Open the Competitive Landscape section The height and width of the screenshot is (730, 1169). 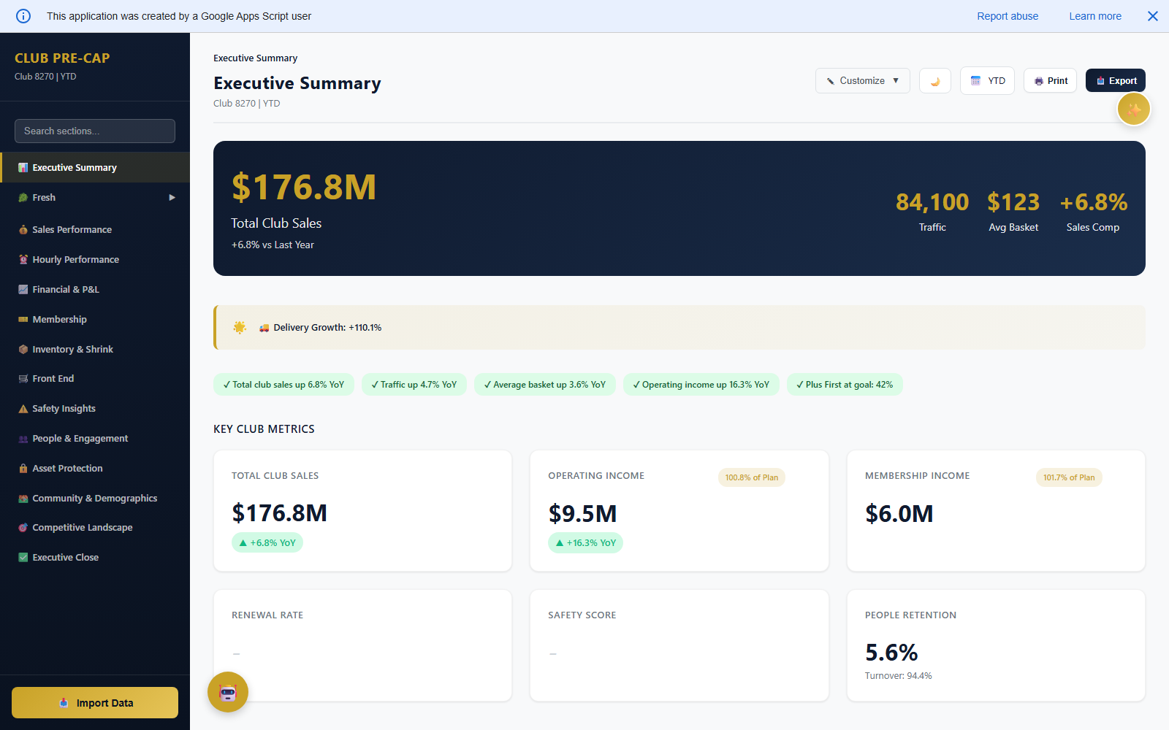click(82, 528)
